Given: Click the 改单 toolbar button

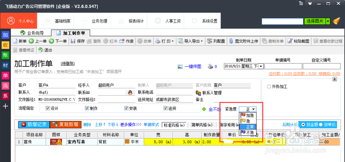Looking at the screenshot, I should coord(144,41).
